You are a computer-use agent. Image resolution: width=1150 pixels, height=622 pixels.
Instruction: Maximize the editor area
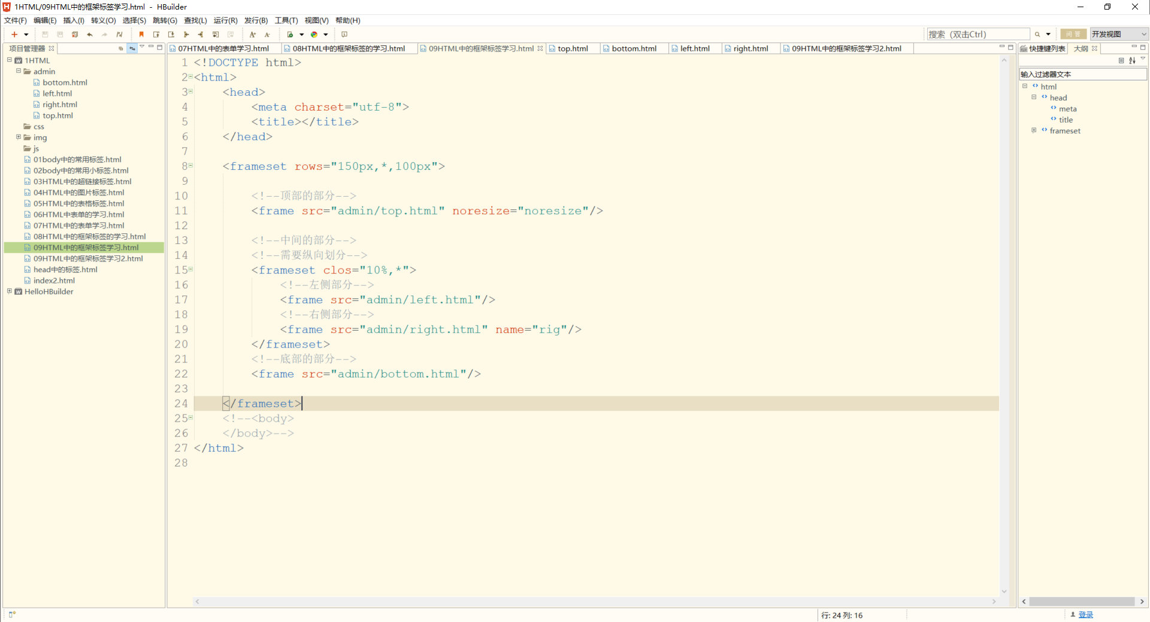click(x=1011, y=47)
